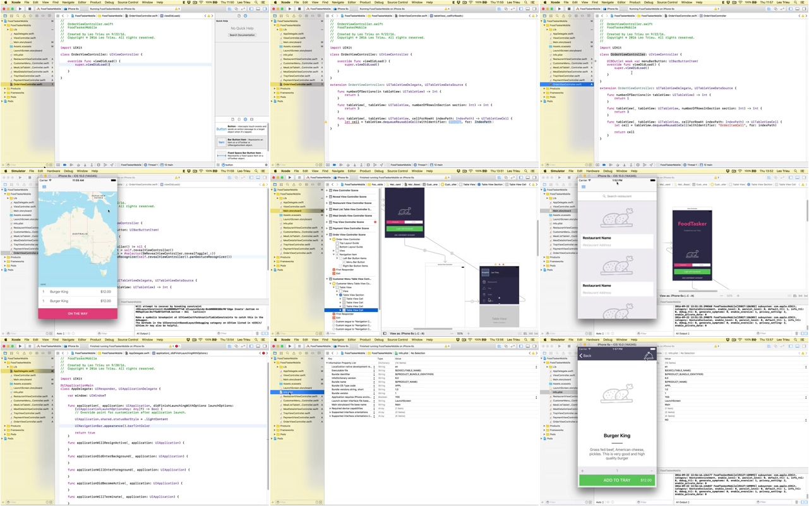Viewport: 809px width, 506px height.
Task: Click Step Over debug icon in 11:50 window
Action: pyautogui.click(x=78, y=165)
